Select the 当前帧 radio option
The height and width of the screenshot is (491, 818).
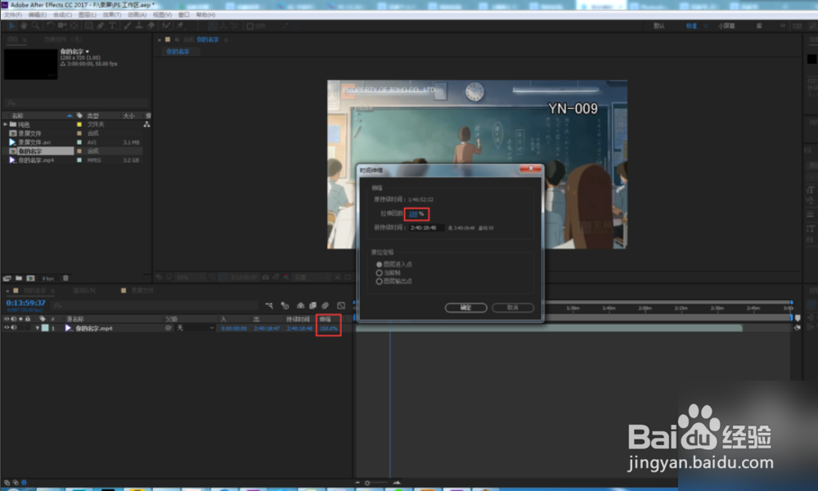380,273
